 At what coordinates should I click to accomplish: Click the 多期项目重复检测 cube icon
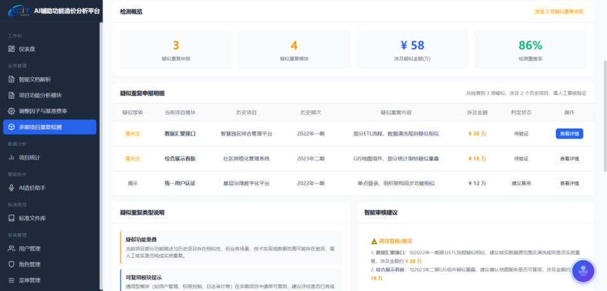(11, 127)
